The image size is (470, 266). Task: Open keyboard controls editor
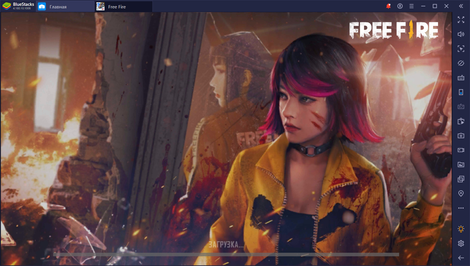[461, 78]
